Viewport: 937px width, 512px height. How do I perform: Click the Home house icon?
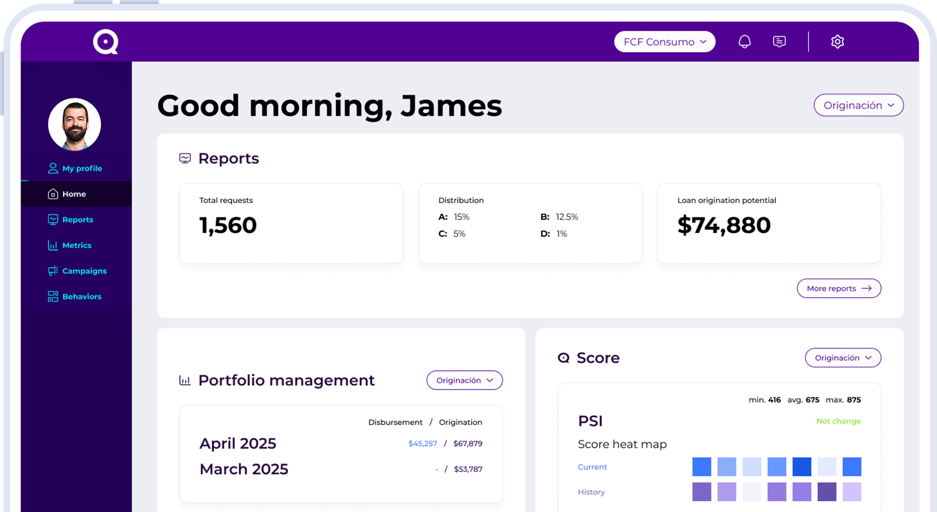coord(53,194)
